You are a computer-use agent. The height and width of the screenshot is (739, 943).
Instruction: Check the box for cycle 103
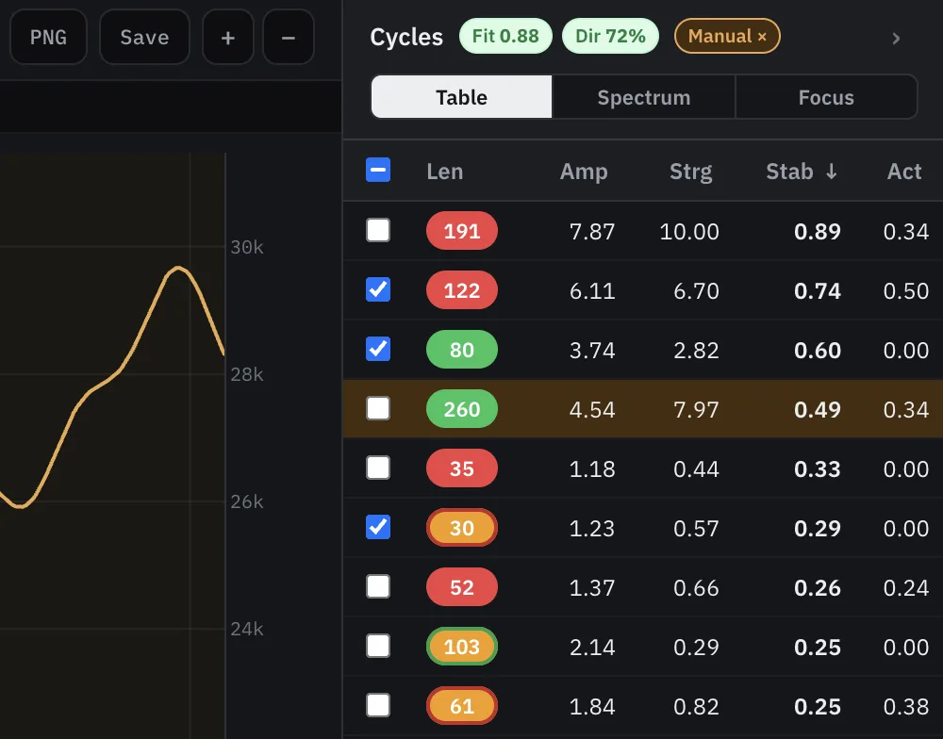point(378,646)
